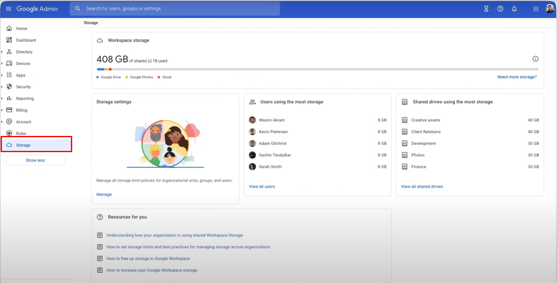Open View all shared drives link
This screenshot has width=557, height=283.
tap(422, 186)
